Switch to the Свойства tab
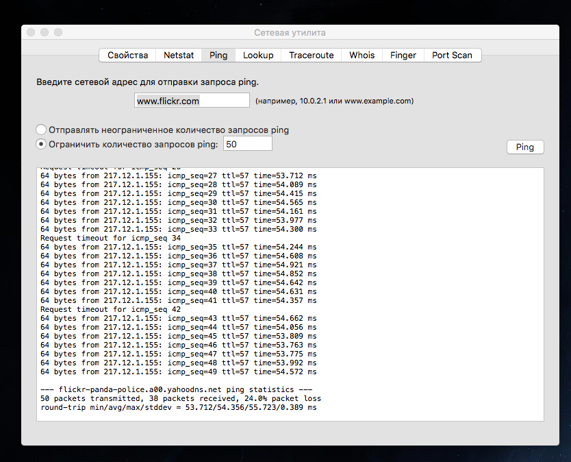This screenshot has width=571, height=462. pos(127,56)
